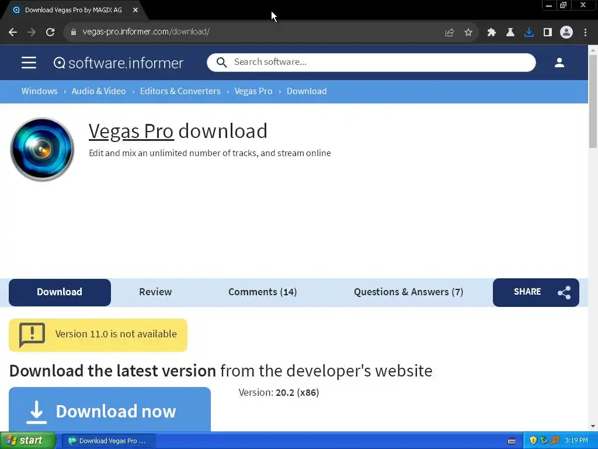Reload the current page
The height and width of the screenshot is (449, 598).
pyautogui.click(x=50, y=32)
